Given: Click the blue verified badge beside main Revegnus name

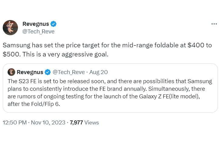Looking at the screenshot, I should (53, 24).
